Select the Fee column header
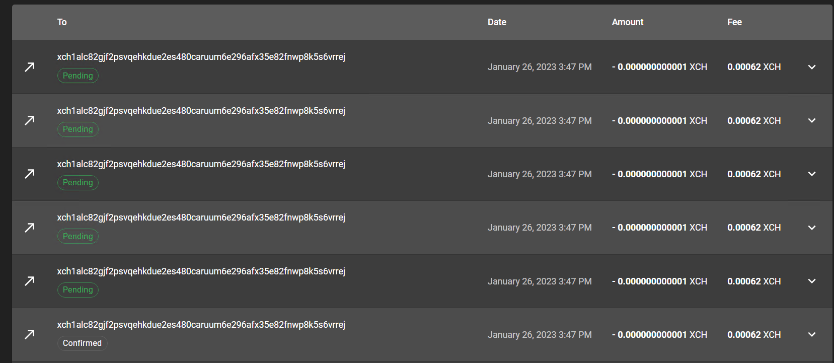 pyautogui.click(x=734, y=22)
